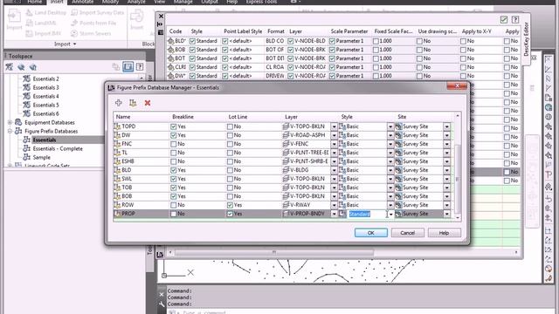Screen dimensions: 559x314
Task: Open Site dropdown for FNC row
Action: coord(446,144)
